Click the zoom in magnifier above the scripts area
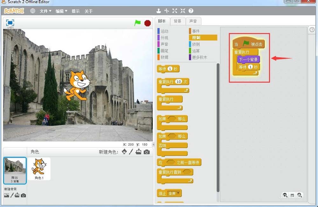This screenshot has width=318, height=207. pyautogui.click(x=300, y=195)
